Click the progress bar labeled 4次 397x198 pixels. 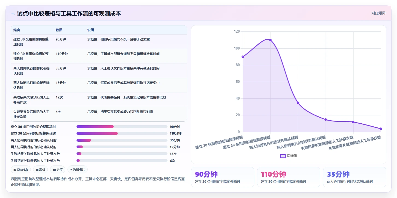(x=122, y=161)
